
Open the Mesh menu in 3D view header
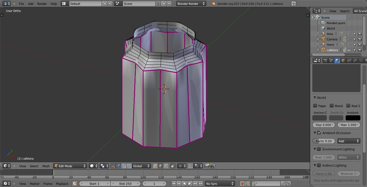click(x=46, y=166)
